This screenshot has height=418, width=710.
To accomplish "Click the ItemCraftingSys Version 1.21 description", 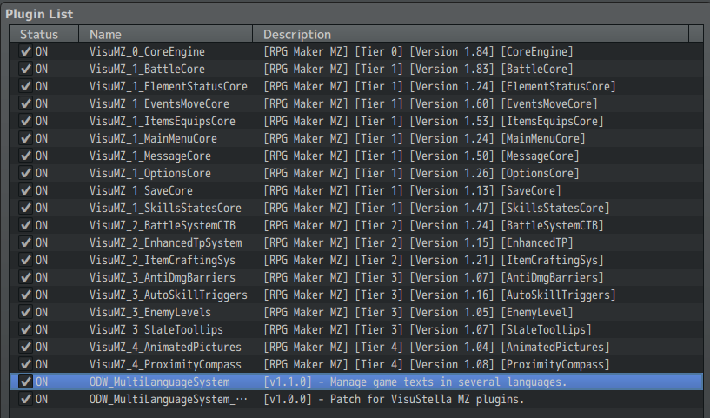I will (x=434, y=260).
